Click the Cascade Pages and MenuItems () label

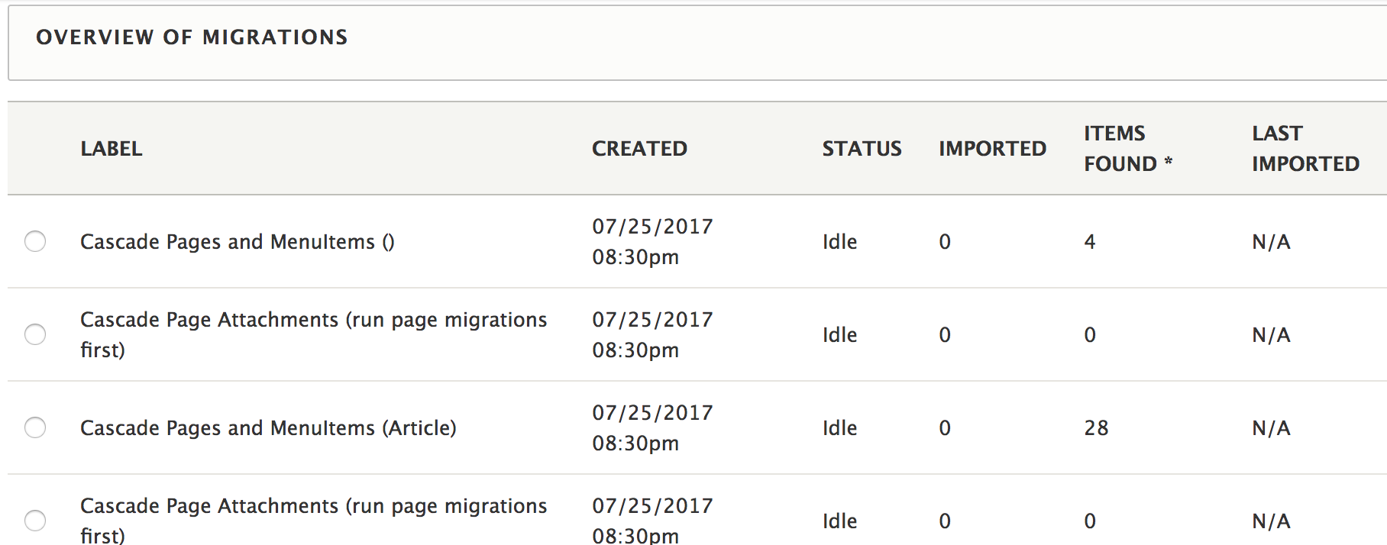coord(237,242)
